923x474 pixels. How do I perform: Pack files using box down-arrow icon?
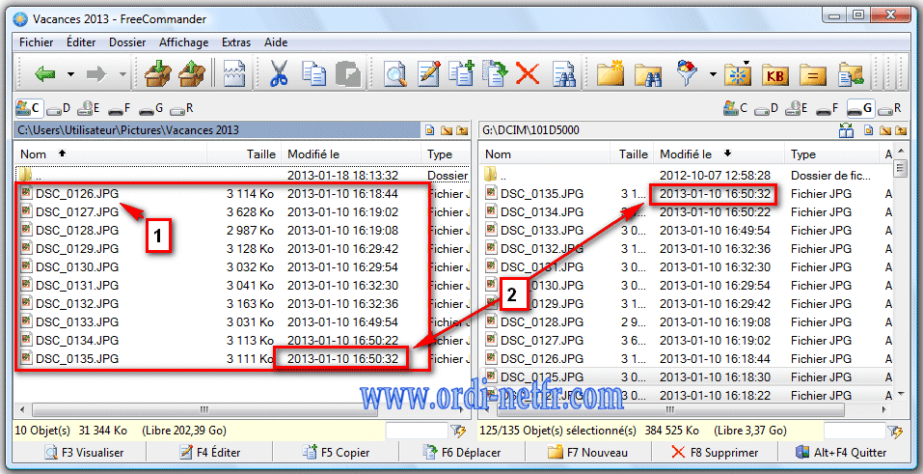[x=158, y=73]
